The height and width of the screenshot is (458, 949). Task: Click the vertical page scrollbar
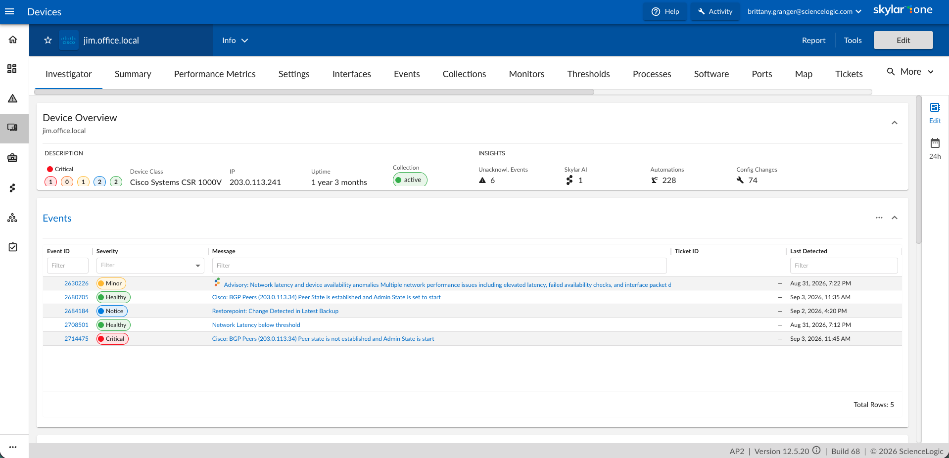coord(919,170)
